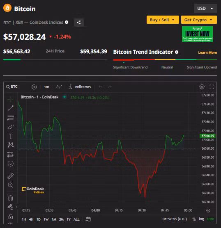Image resolution: width=221 pixels, height=228 pixels.
Task: Open the USD currency dropdown
Action: [x=205, y=9]
